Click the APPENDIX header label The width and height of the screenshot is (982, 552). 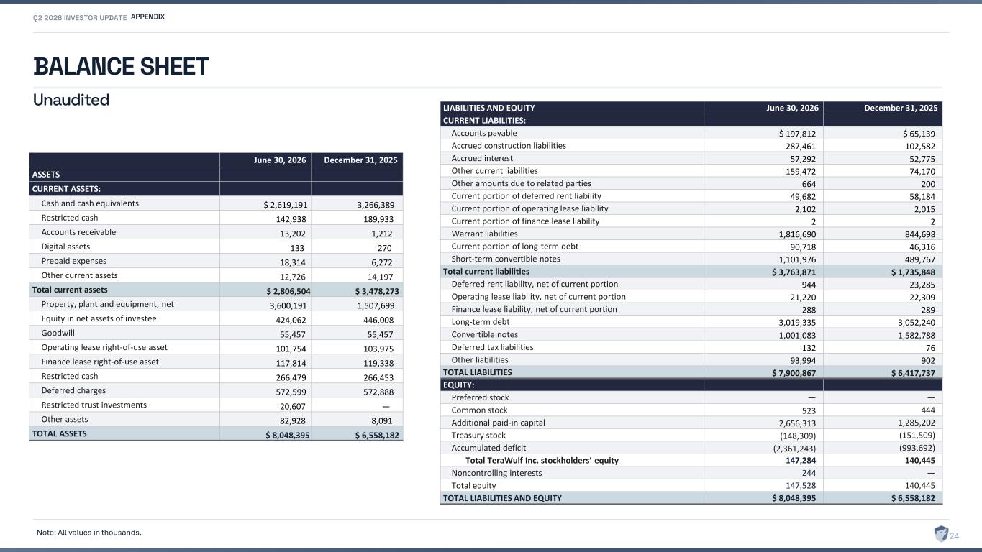(x=147, y=17)
